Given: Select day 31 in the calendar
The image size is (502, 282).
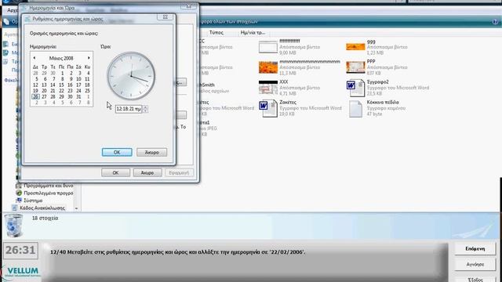Looking at the screenshot, I should (x=78, y=96).
